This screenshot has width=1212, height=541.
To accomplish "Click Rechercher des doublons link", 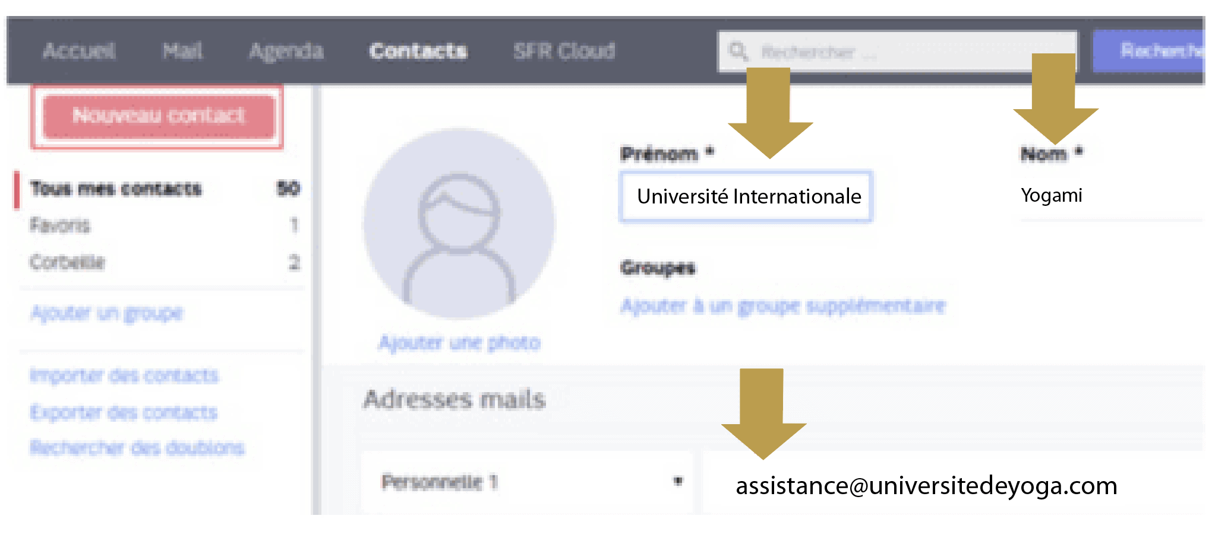I will tap(137, 447).
